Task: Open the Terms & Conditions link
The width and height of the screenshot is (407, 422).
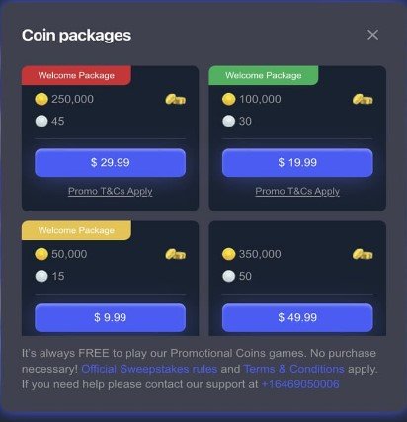Action: click(293, 369)
